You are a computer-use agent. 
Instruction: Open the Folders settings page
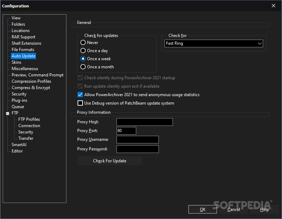tap(18, 24)
